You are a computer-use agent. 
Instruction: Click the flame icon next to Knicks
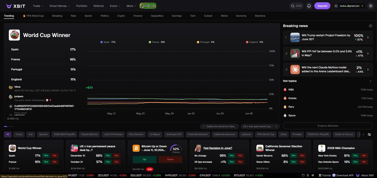coord(285,98)
